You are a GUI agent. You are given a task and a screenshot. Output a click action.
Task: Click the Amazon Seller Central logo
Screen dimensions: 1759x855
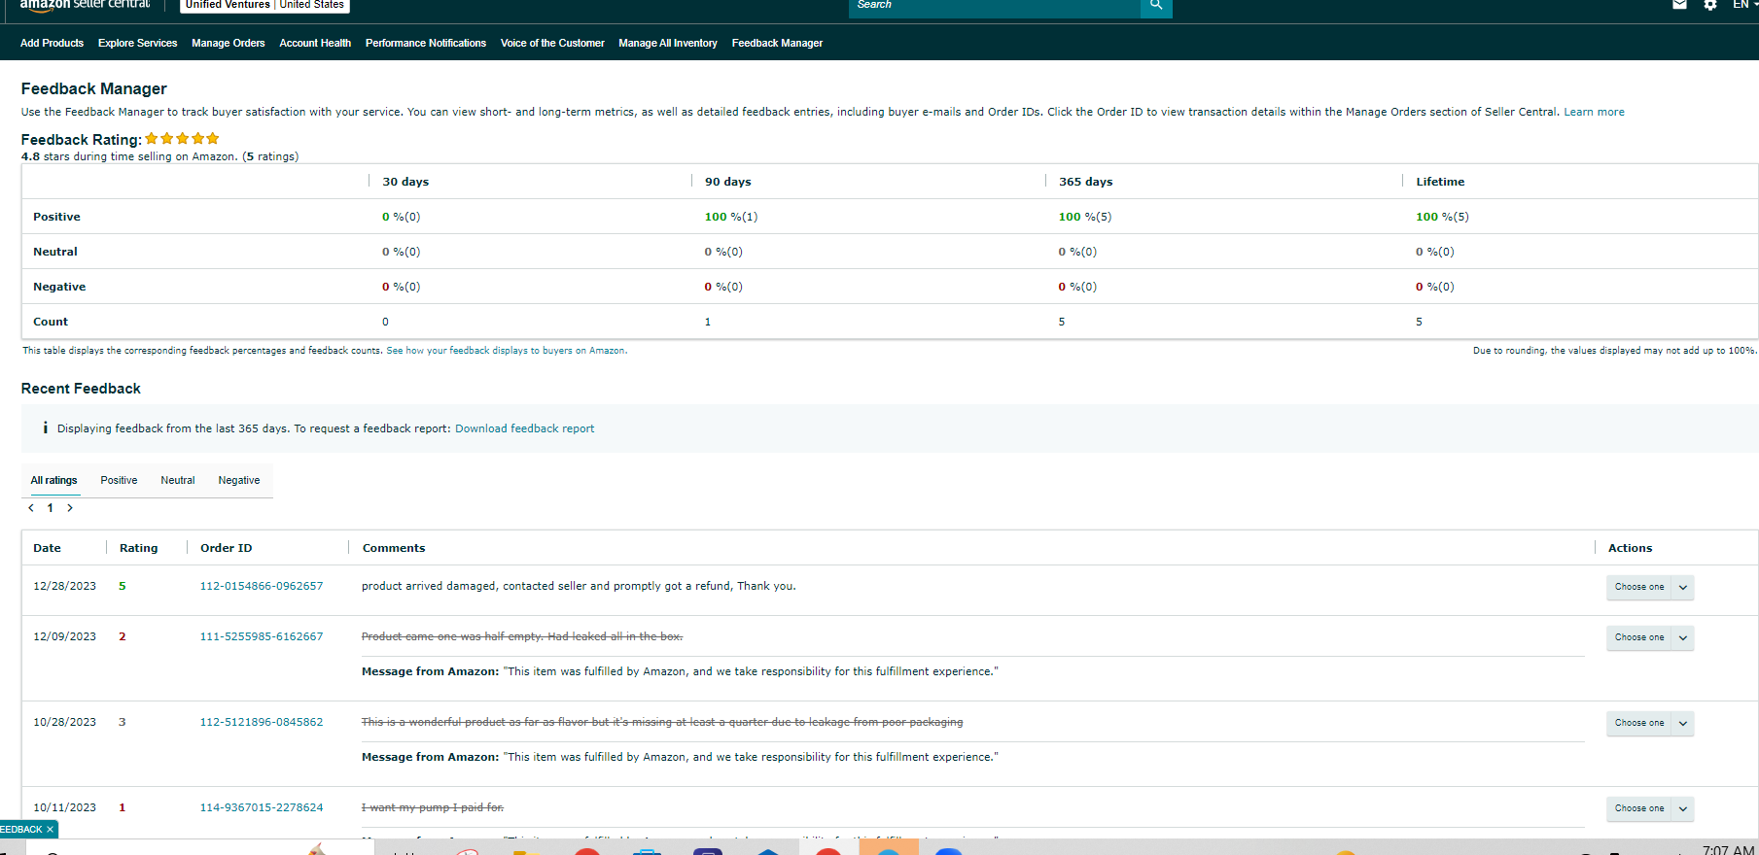(86, 5)
